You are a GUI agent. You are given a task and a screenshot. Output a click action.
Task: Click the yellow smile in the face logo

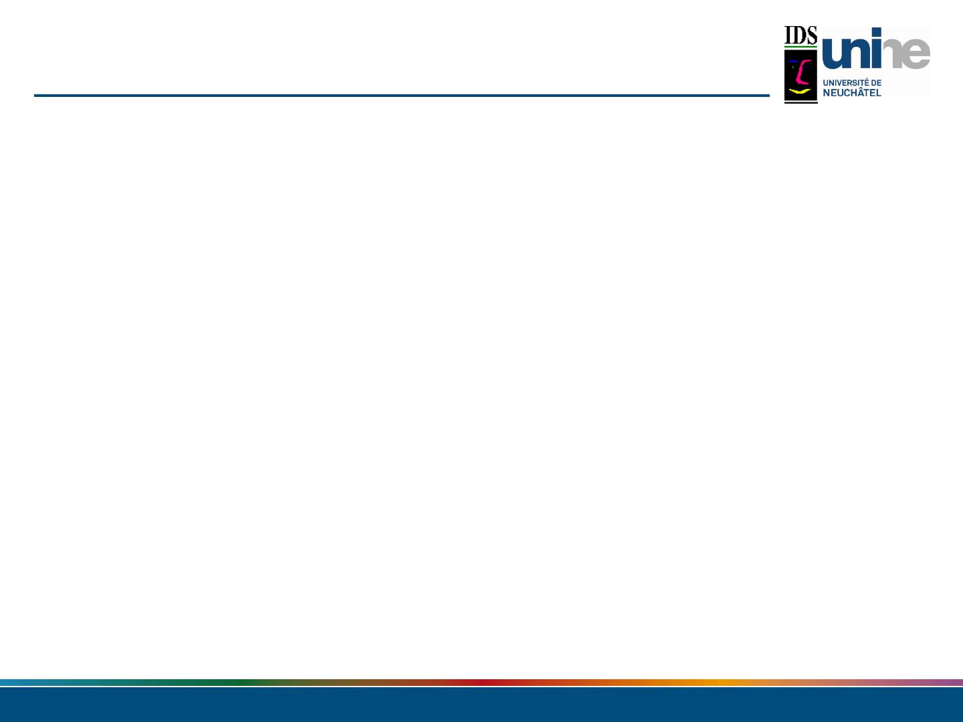click(800, 91)
